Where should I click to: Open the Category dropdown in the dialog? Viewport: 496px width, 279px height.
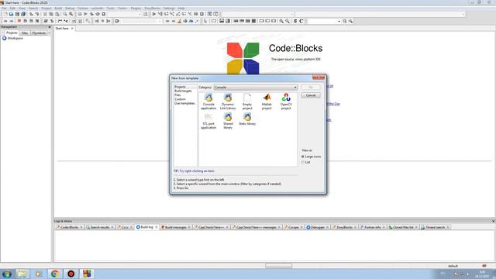pos(256,88)
